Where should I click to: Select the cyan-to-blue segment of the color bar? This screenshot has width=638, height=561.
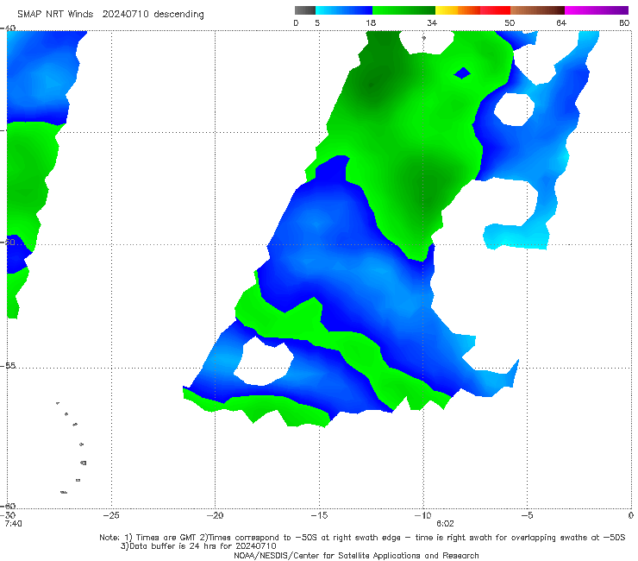(344, 10)
